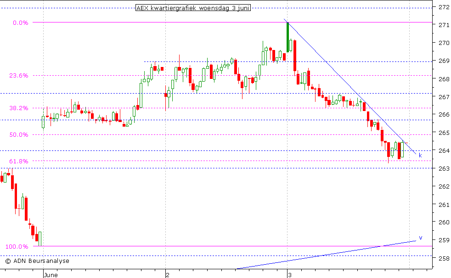This screenshot has width=451, height=278.
Task: Click price label 270 on the right axis
Action: (x=444, y=43)
